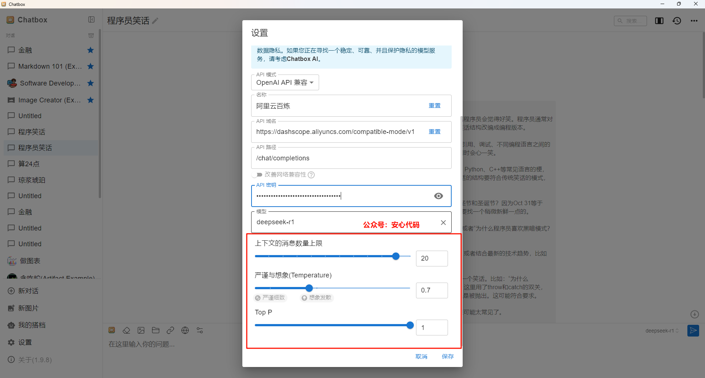Viewport: 705px width, 378px height.
Task: Click the Temperature value box 0.7
Action: click(x=432, y=290)
